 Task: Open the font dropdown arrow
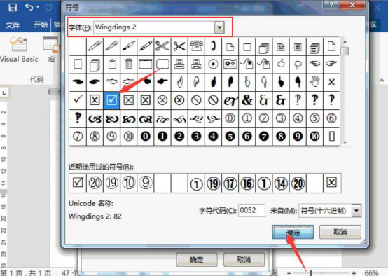pos(219,27)
